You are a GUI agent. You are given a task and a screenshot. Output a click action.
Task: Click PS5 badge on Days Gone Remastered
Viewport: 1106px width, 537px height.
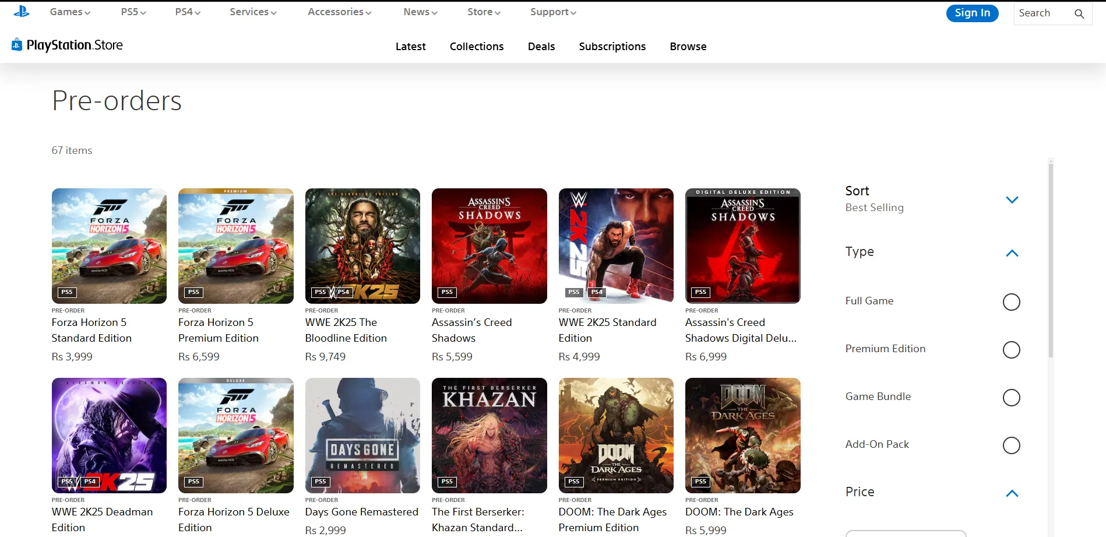[x=320, y=482]
